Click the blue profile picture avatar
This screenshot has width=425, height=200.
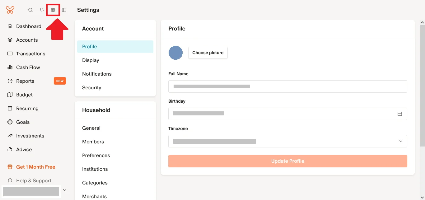click(x=175, y=53)
